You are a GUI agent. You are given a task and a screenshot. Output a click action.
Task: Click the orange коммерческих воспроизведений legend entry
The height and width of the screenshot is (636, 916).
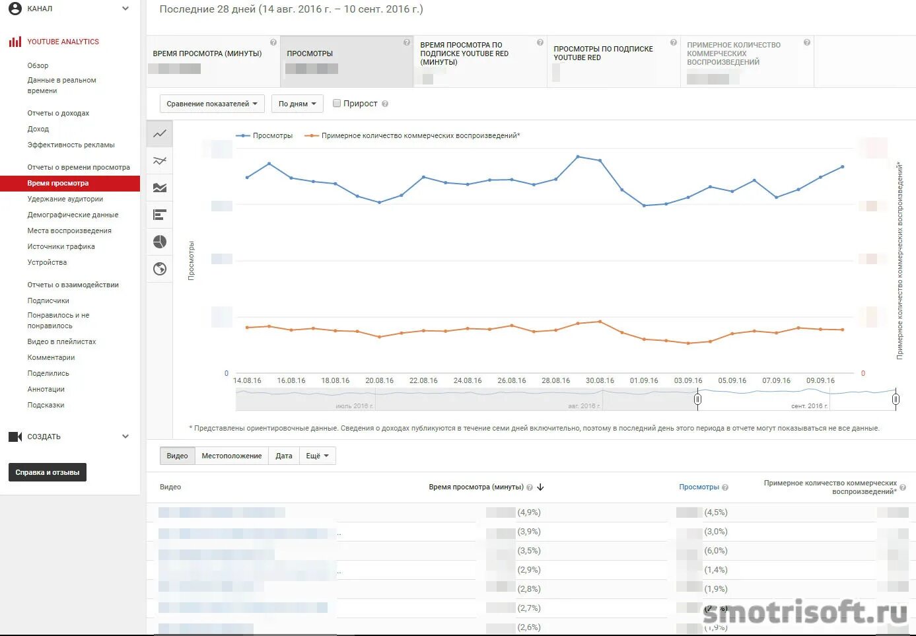pyautogui.click(x=412, y=135)
